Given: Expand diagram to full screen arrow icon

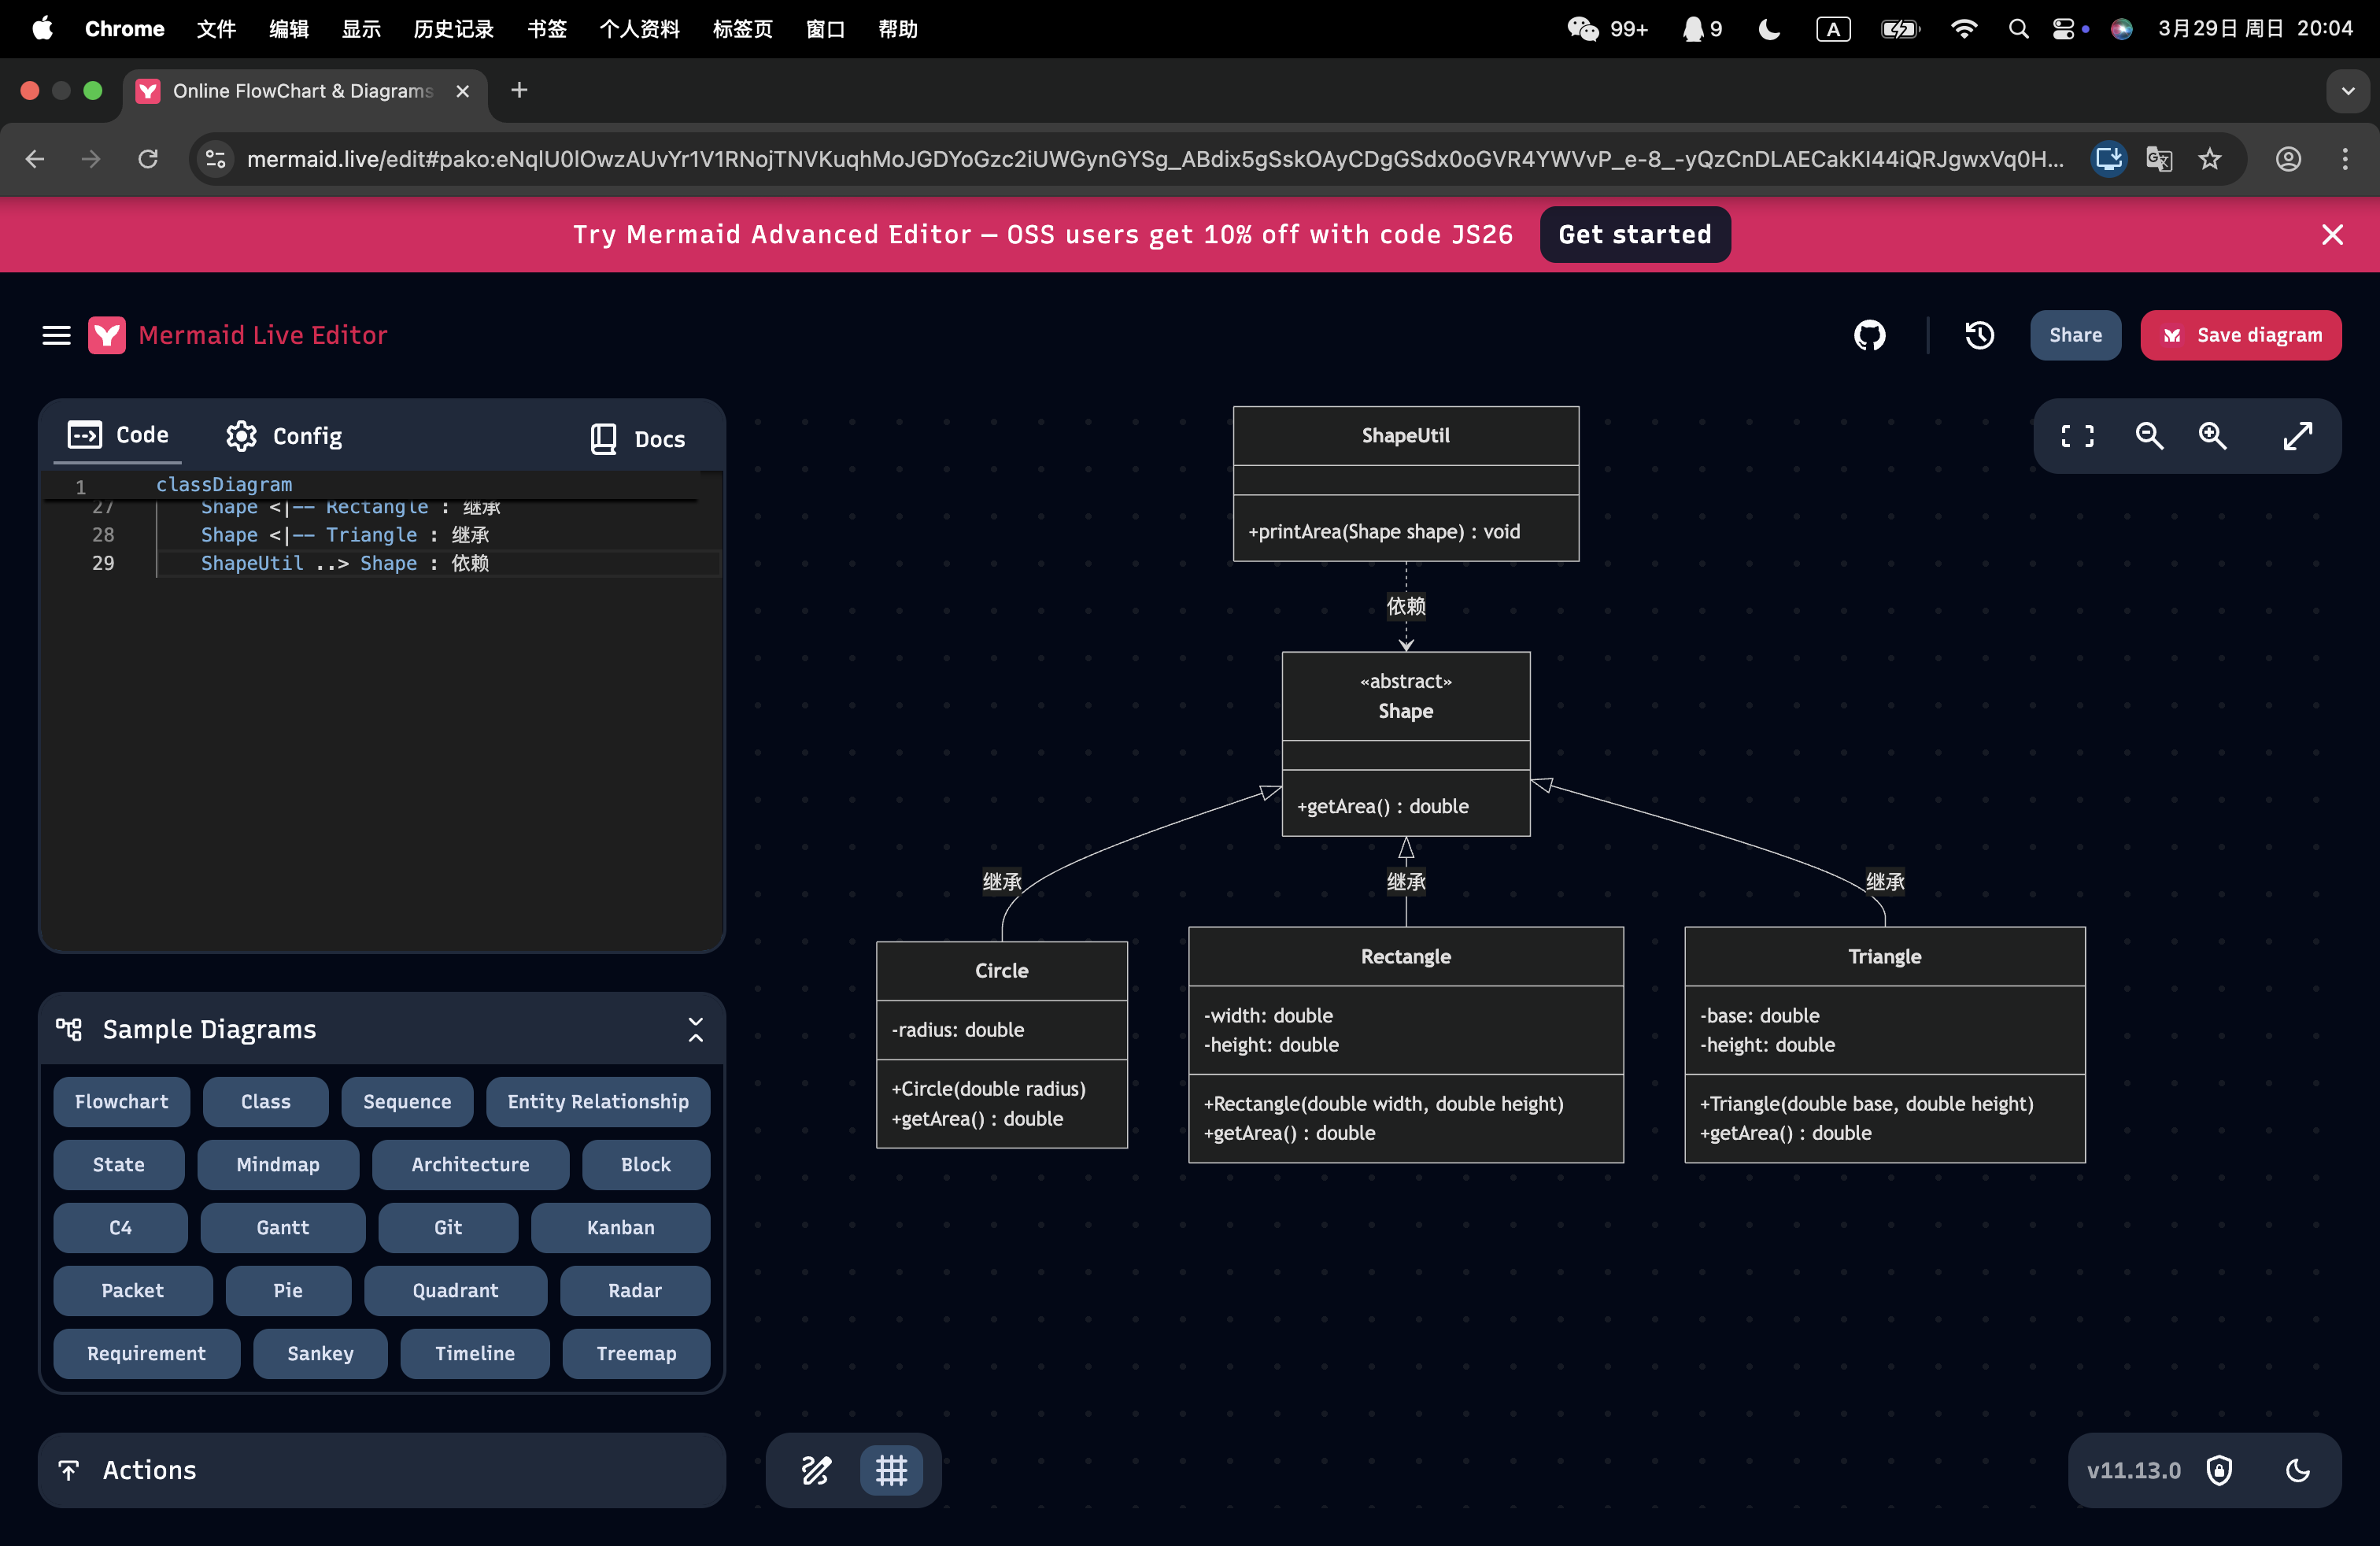Looking at the screenshot, I should pos(2297,436).
